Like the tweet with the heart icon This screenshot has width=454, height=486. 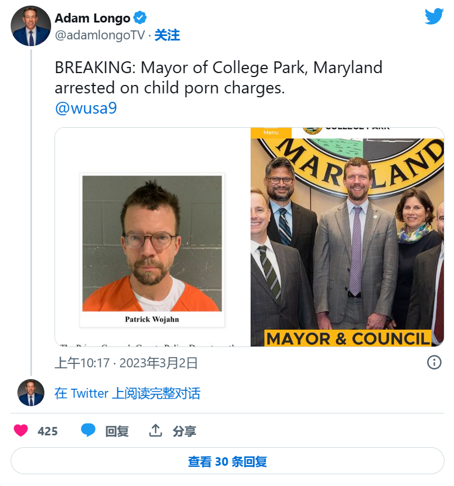(x=21, y=431)
